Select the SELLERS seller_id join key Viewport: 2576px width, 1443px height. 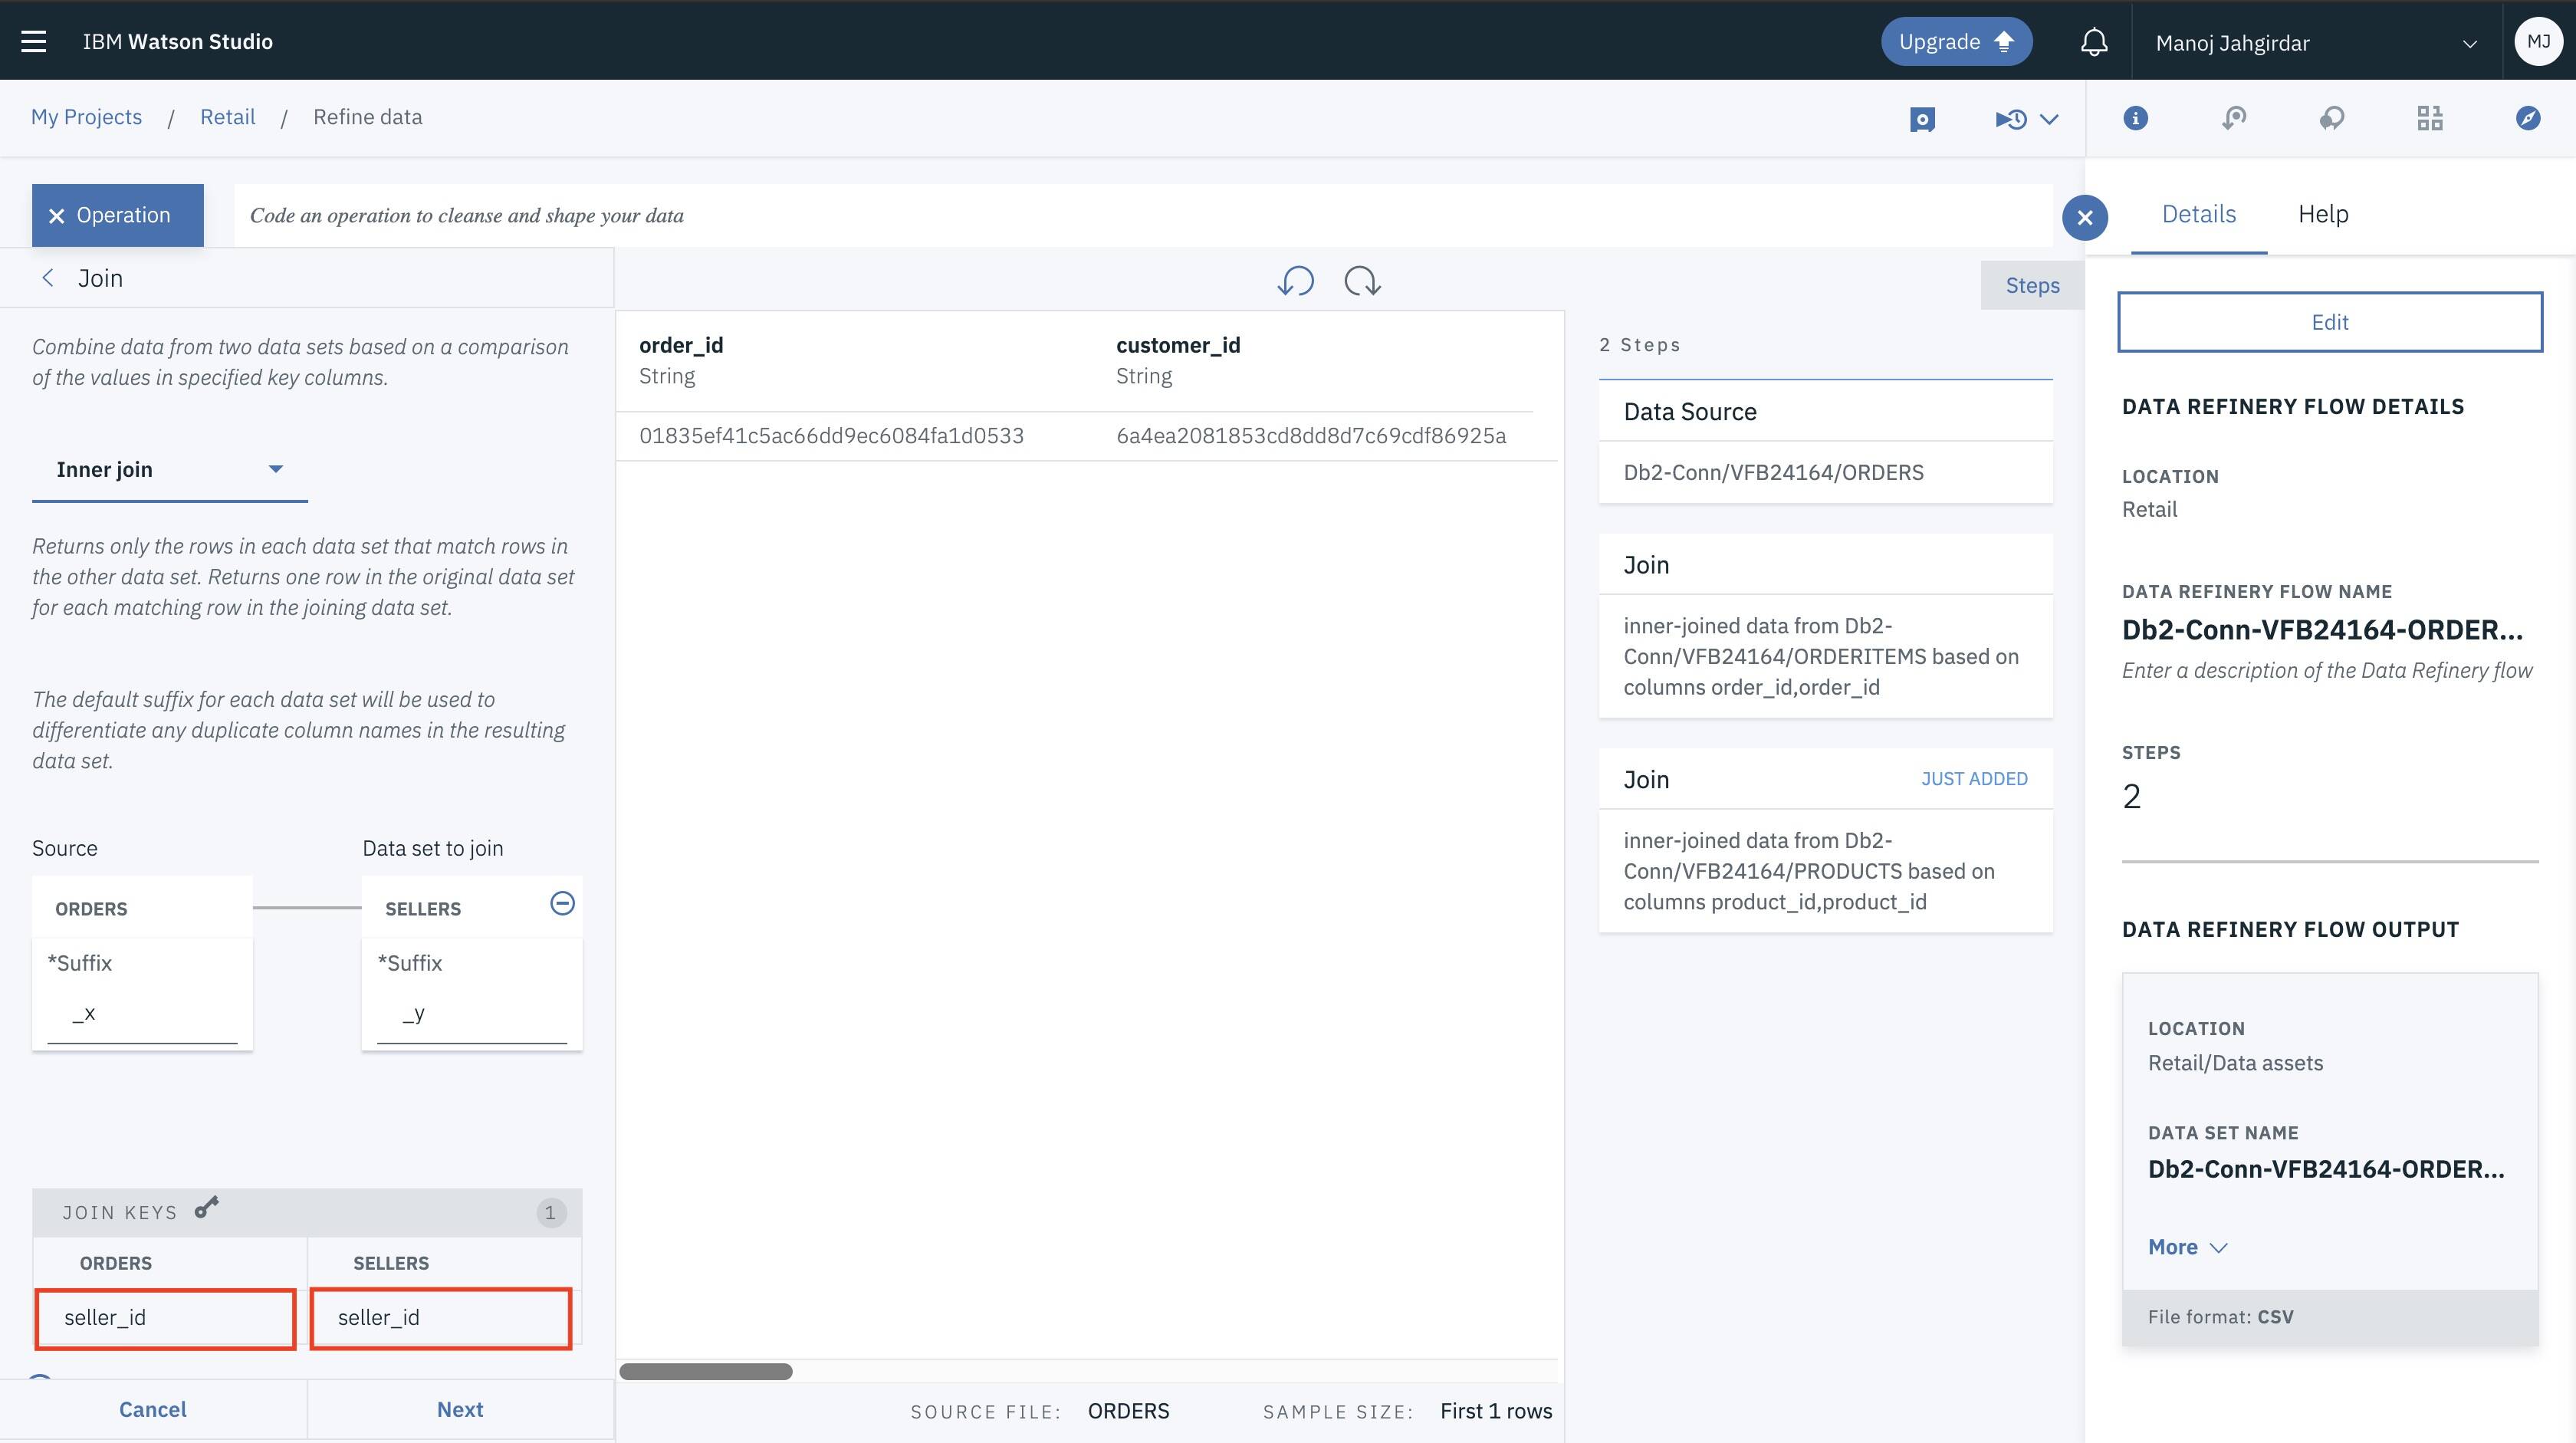point(441,1318)
